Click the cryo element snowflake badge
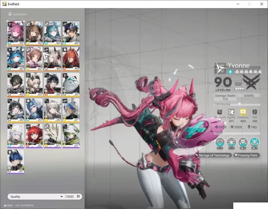 pyautogui.click(x=230, y=72)
